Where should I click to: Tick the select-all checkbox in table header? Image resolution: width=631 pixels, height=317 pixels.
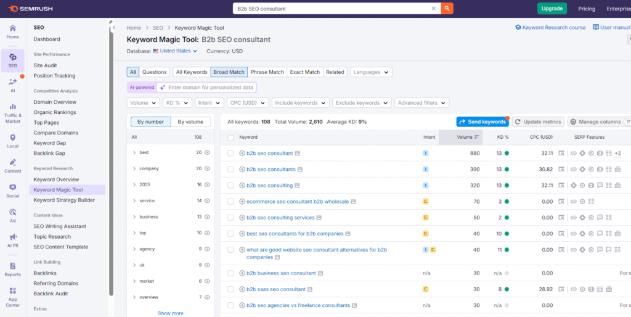click(x=230, y=137)
